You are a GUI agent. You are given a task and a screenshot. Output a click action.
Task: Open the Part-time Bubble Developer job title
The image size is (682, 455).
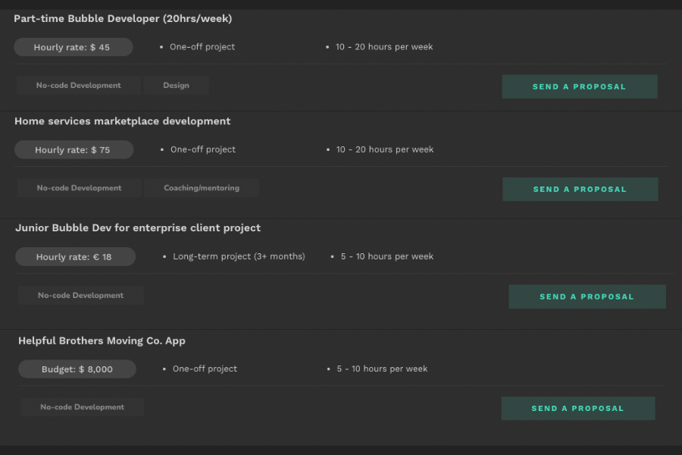[x=123, y=19]
